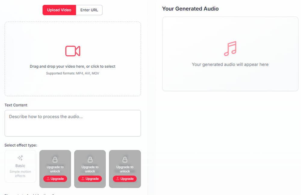The image size is (301, 195).
Task: Click the 'Drag and drop your video here' text
Action: (x=73, y=67)
